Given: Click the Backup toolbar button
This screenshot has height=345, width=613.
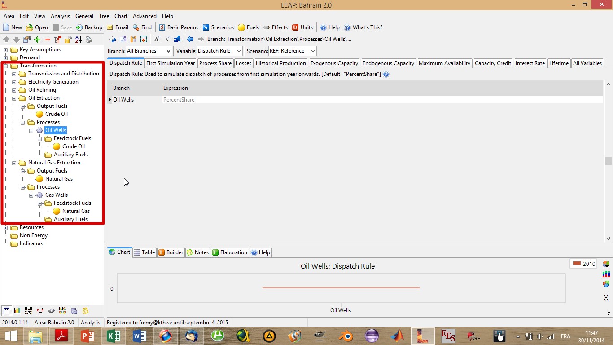Looking at the screenshot, I should pyautogui.click(x=89, y=27).
